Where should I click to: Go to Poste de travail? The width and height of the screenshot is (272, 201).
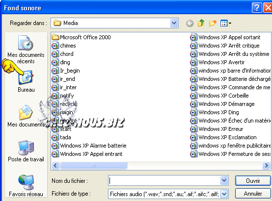[x=26, y=151]
